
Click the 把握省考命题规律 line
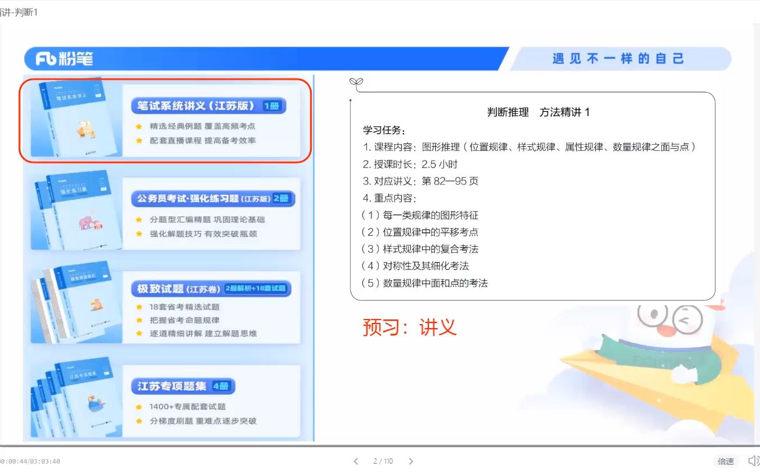pos(185,320)
